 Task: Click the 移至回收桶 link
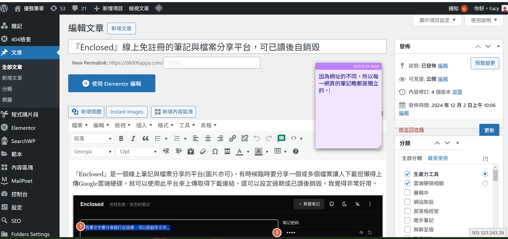(411, 130)
